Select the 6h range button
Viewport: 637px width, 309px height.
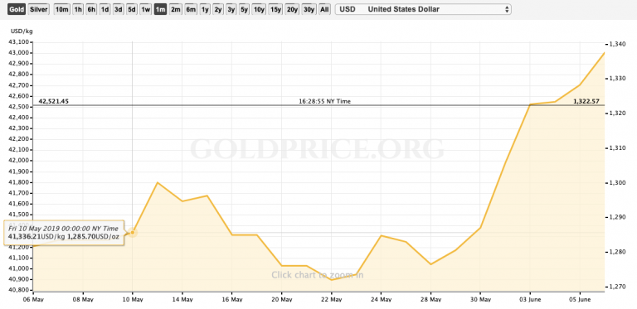tap(91, 9)
